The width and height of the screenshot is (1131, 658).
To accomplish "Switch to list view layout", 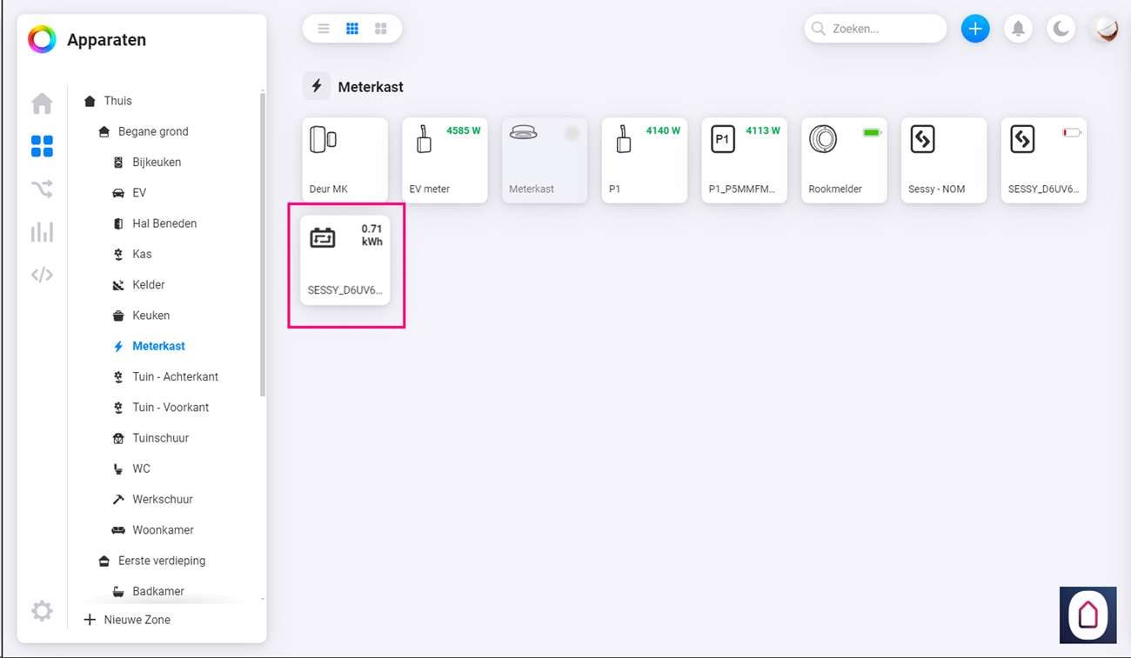I will coord(324,29).
